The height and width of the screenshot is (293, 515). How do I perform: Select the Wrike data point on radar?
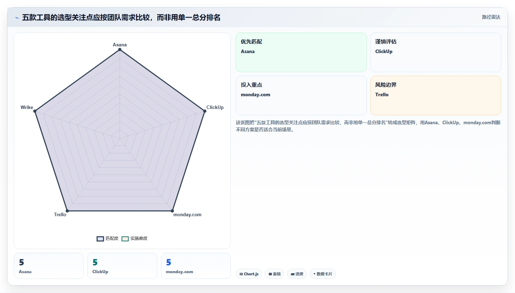click(x=35, y=111)
